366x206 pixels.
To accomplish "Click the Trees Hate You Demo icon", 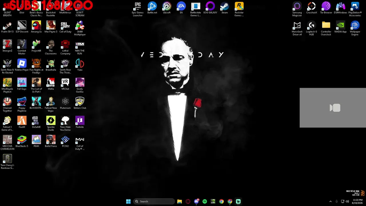I will 65,124.
